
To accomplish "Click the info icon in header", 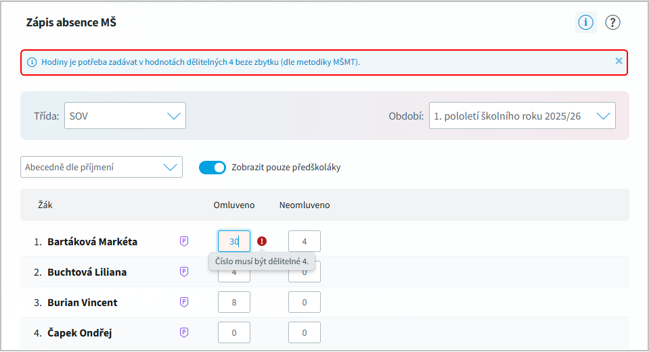I will pyautogui.click(x=585, y=22).
